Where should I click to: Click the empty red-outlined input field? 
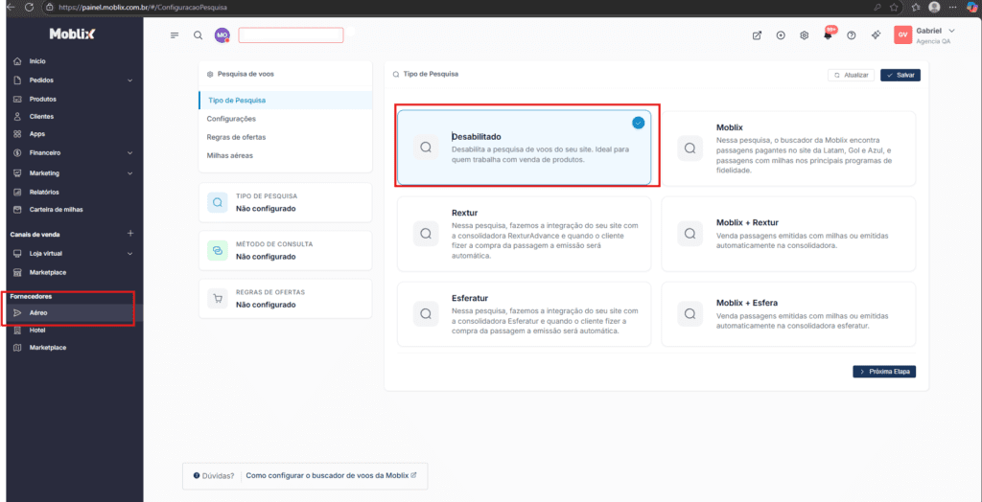pyautogui.click(x=292, y=35)
